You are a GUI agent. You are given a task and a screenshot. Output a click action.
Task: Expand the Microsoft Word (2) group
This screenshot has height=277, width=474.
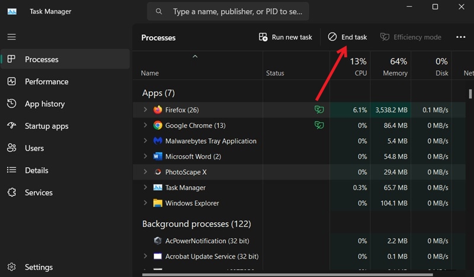(x=145, y=156)
